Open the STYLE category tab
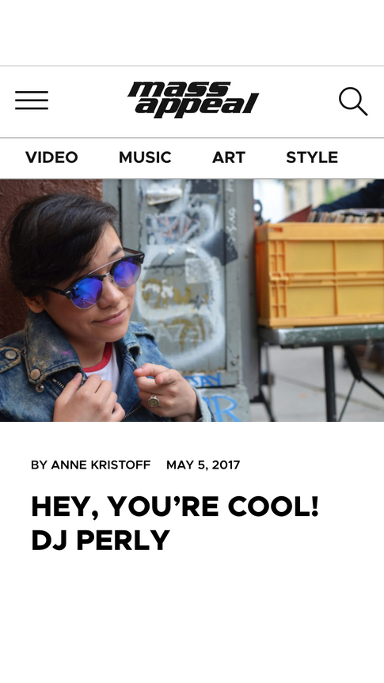The width and height of the screenshot is (384, 683). click(x=312, y=157)
